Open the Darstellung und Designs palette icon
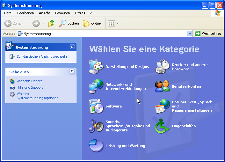The image size is (225, 162). pos(96,67)
